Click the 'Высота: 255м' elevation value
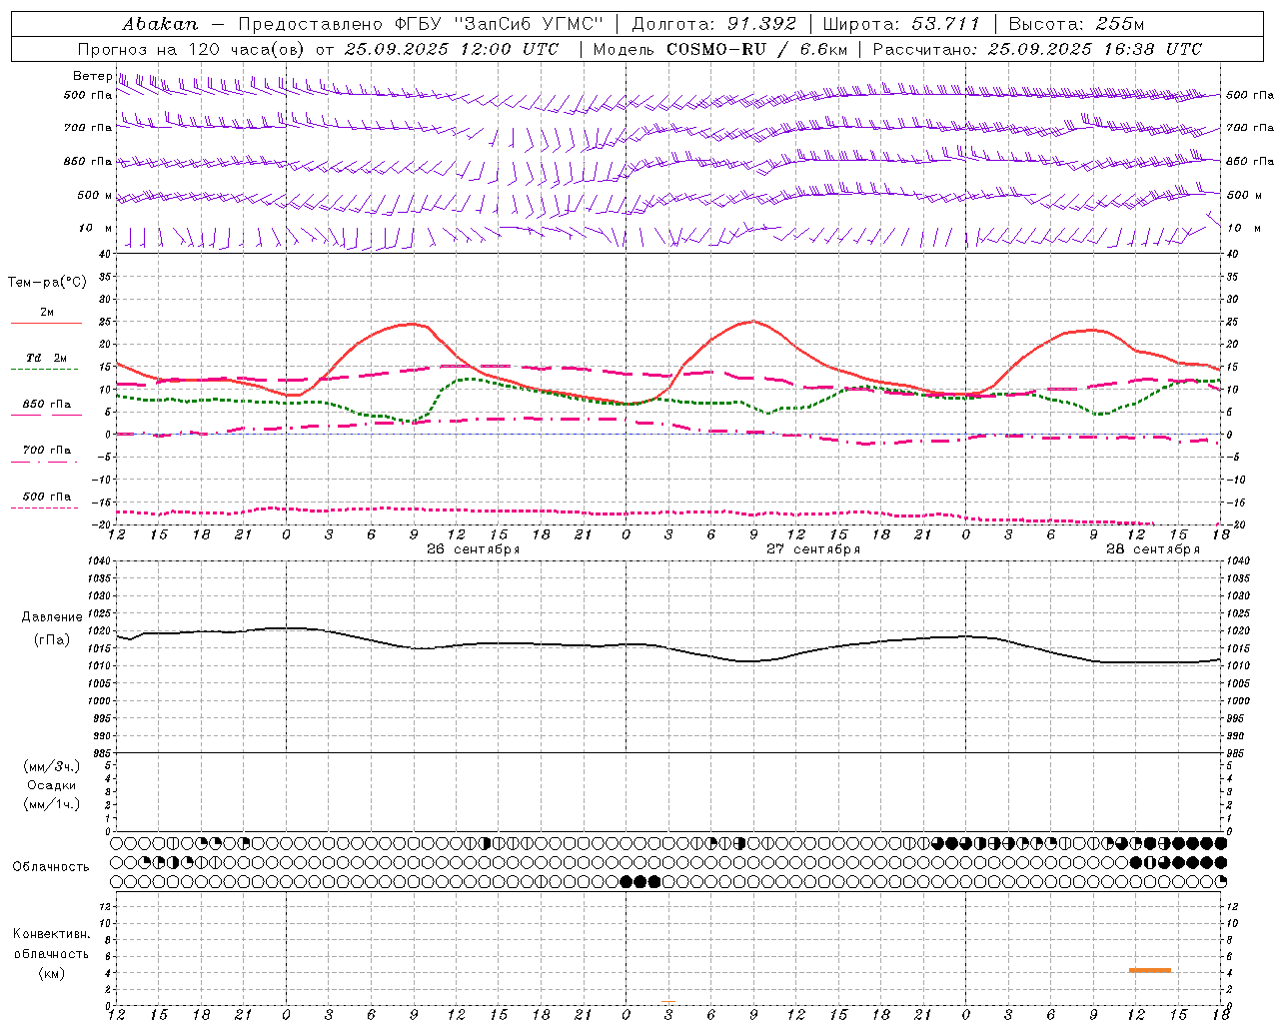The image size is (1279, 1023). click(1076, 23)
